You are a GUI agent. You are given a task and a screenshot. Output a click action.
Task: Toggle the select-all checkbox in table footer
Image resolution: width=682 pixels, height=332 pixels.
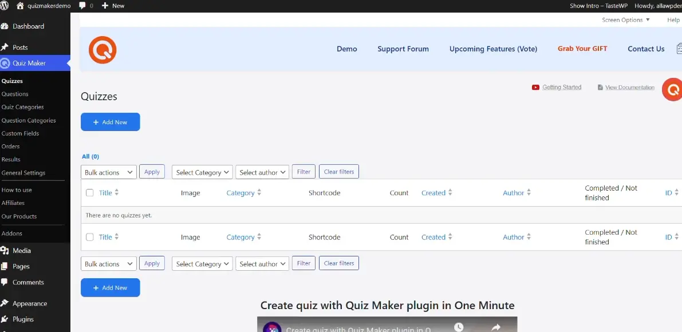point(90,237)
